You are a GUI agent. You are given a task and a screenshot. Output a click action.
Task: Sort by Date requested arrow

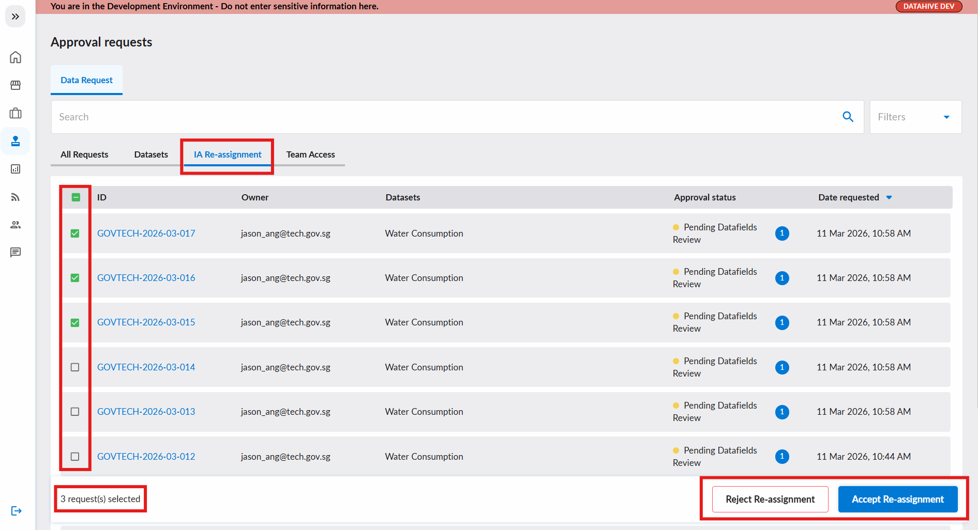[x=889, y=197]
